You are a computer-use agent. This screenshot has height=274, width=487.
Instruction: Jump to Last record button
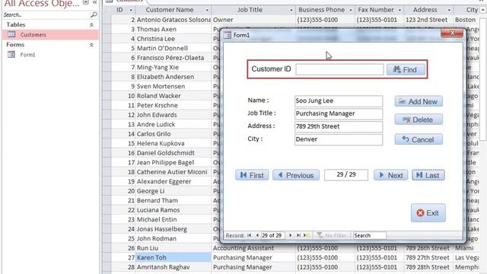coord(428,175)
